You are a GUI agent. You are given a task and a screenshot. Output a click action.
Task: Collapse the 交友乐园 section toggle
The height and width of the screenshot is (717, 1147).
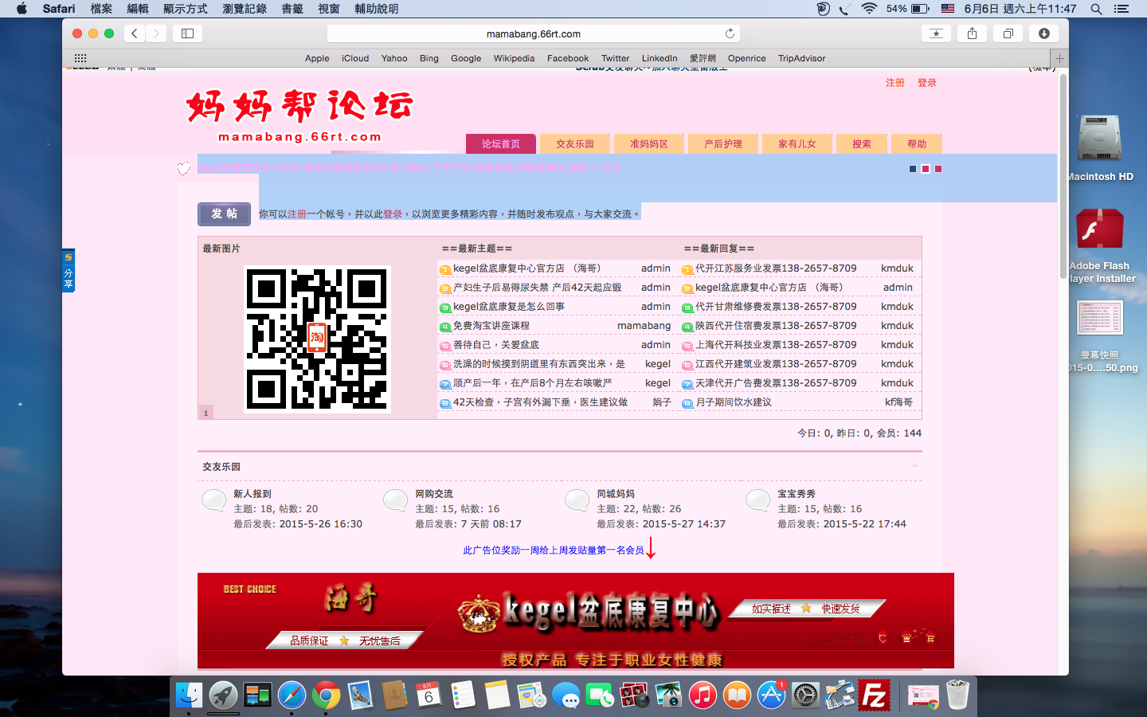(915, 466)
